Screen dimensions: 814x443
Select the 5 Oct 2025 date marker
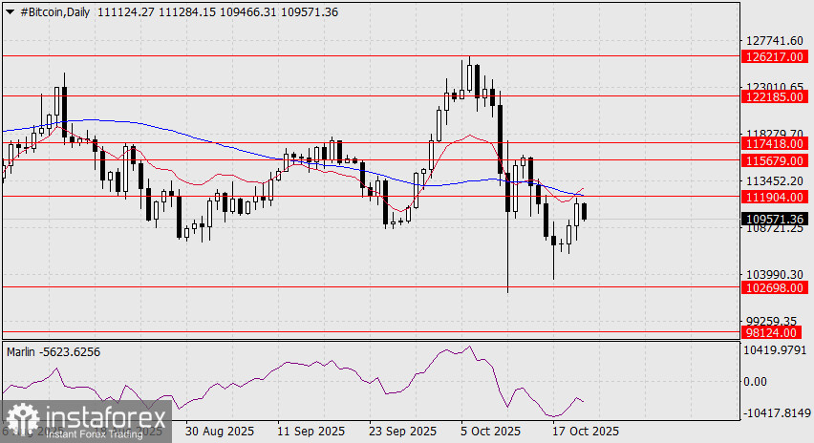[489, 432]
